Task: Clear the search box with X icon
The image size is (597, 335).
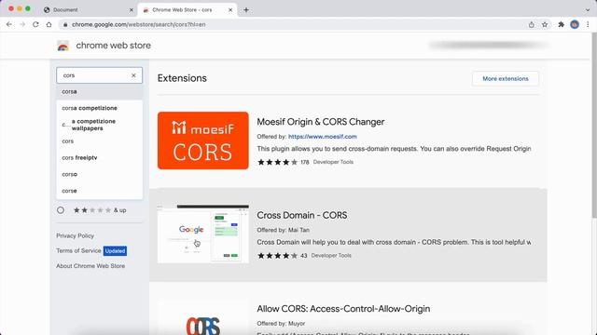Action: 133,75
